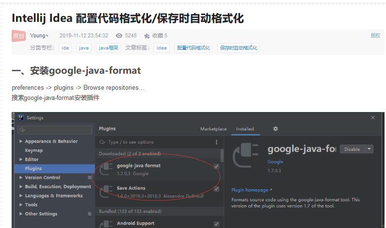Click the ide category tag

[x=65, y=48]
